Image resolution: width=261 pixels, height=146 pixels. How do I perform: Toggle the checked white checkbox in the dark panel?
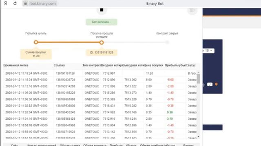click(x=210, y=84)
